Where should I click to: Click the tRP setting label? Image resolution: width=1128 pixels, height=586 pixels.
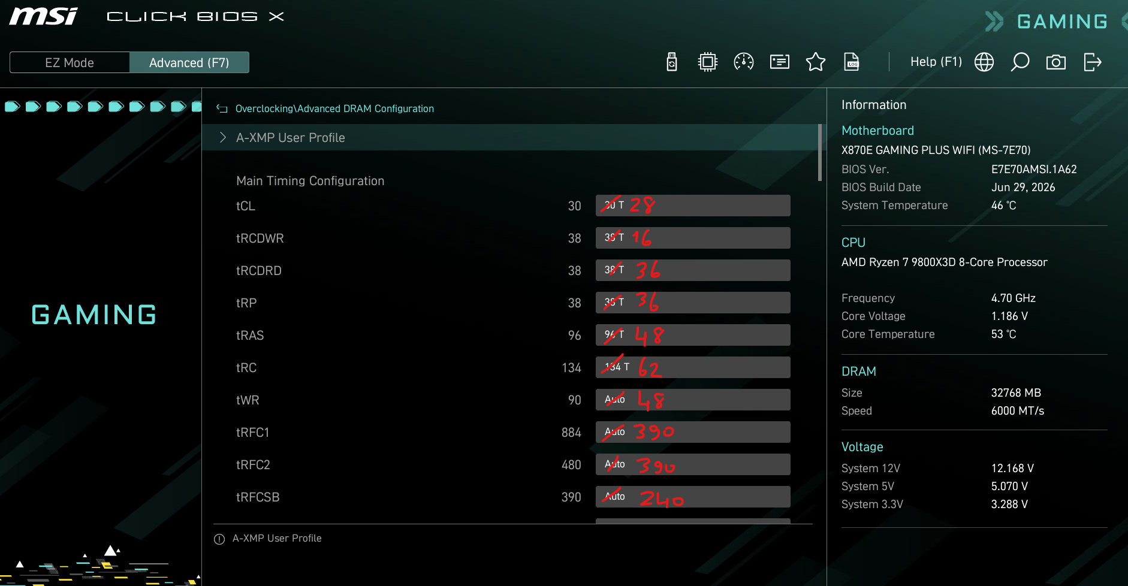pos(246,303)
